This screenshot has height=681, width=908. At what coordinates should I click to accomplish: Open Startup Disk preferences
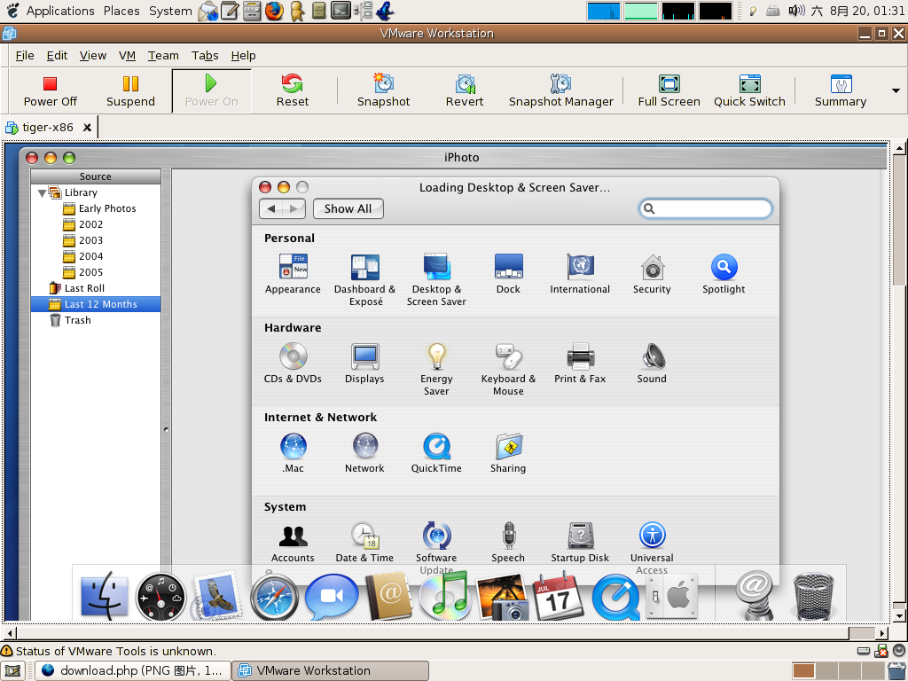click(580, 543)
